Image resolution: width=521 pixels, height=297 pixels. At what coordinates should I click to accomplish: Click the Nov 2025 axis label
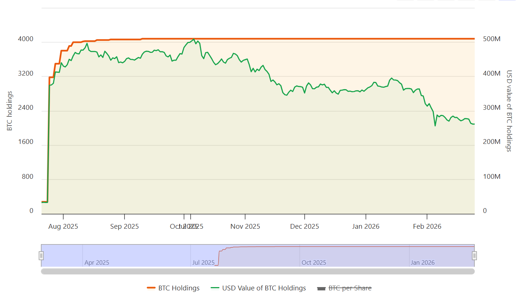tap(245, 227)
